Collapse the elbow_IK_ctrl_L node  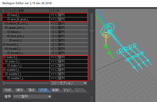pyautogui.click(x=6, y=23)
